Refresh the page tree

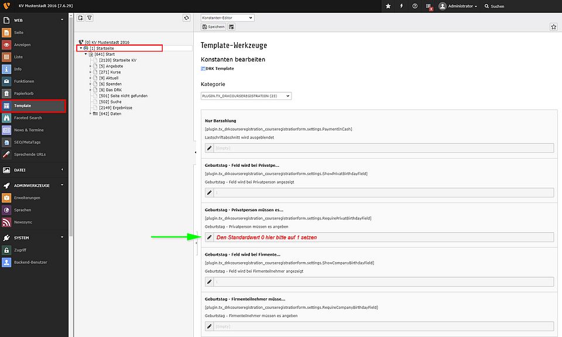click(186, 18)
